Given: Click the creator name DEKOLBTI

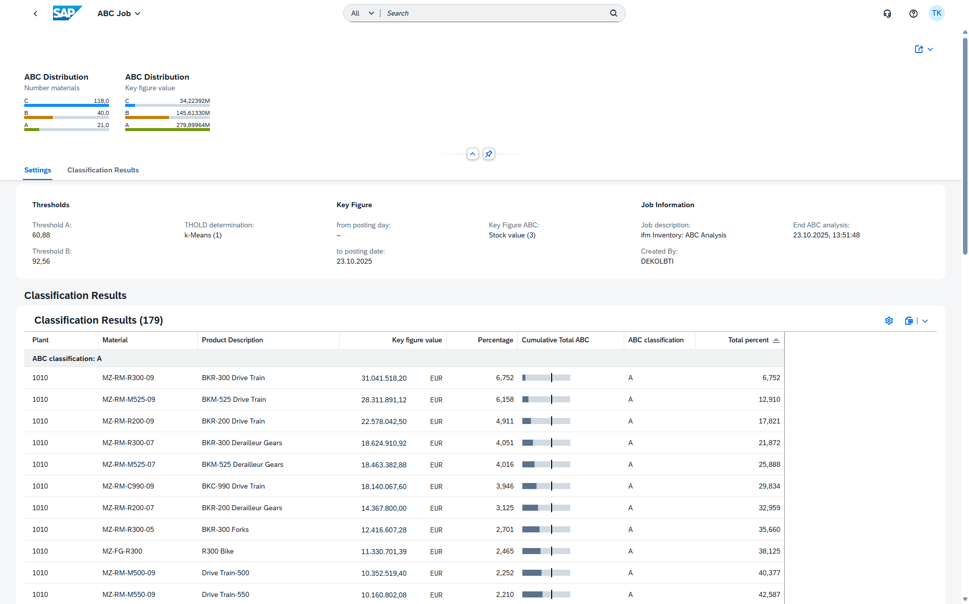Looking at the screenshot, I should [657, 261].
